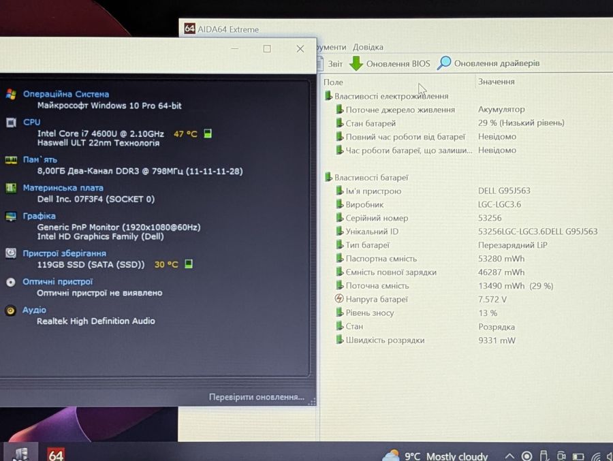Click the icon beside Тип батареї row
Screen dimensions: 613x461
click(x=340, y=244)
